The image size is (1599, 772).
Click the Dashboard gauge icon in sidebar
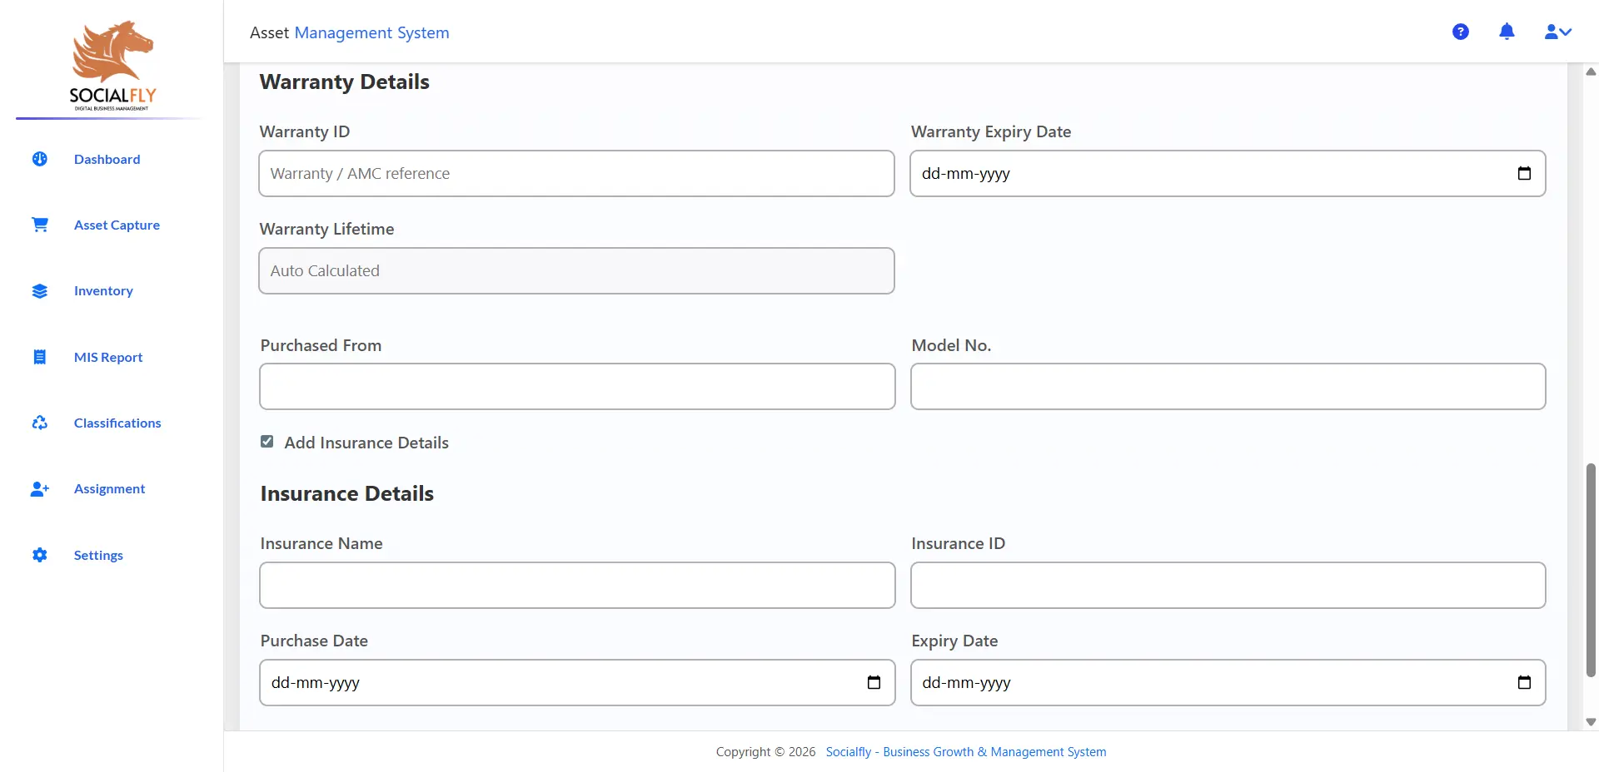(x=40, y=159)
